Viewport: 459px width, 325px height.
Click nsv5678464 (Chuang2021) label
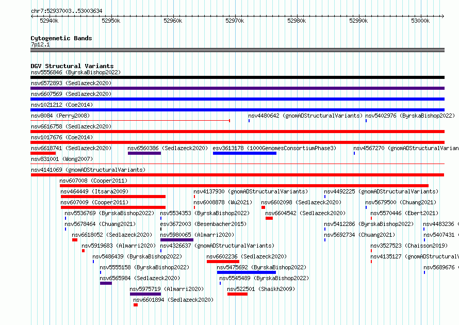100,224
